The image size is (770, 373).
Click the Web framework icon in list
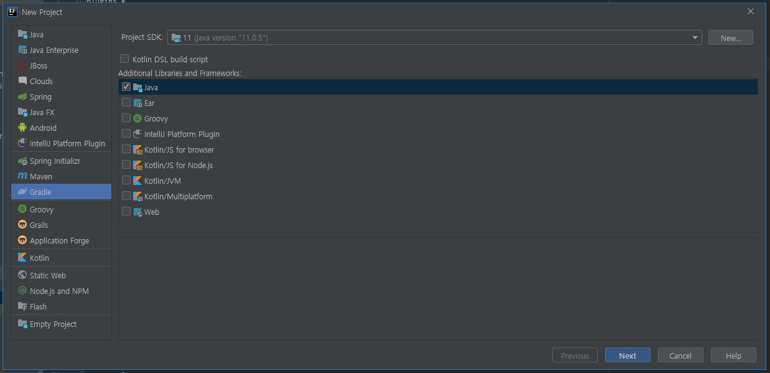(x=137, y=212)
